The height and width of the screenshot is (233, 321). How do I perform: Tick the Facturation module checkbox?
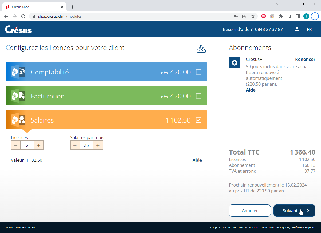pos(198,96)
